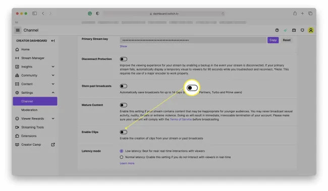Click the Home house icon

pyautogui.click(x=17, y=49)
